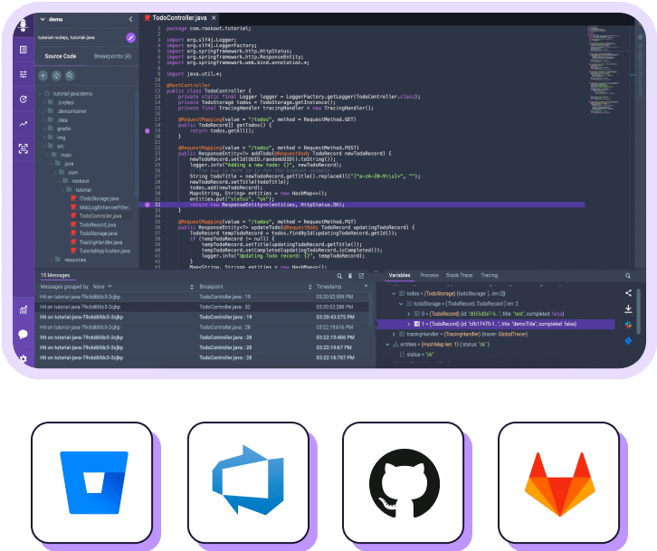
Task: Delete messages with the trash icon
Action: pos(350,276)
